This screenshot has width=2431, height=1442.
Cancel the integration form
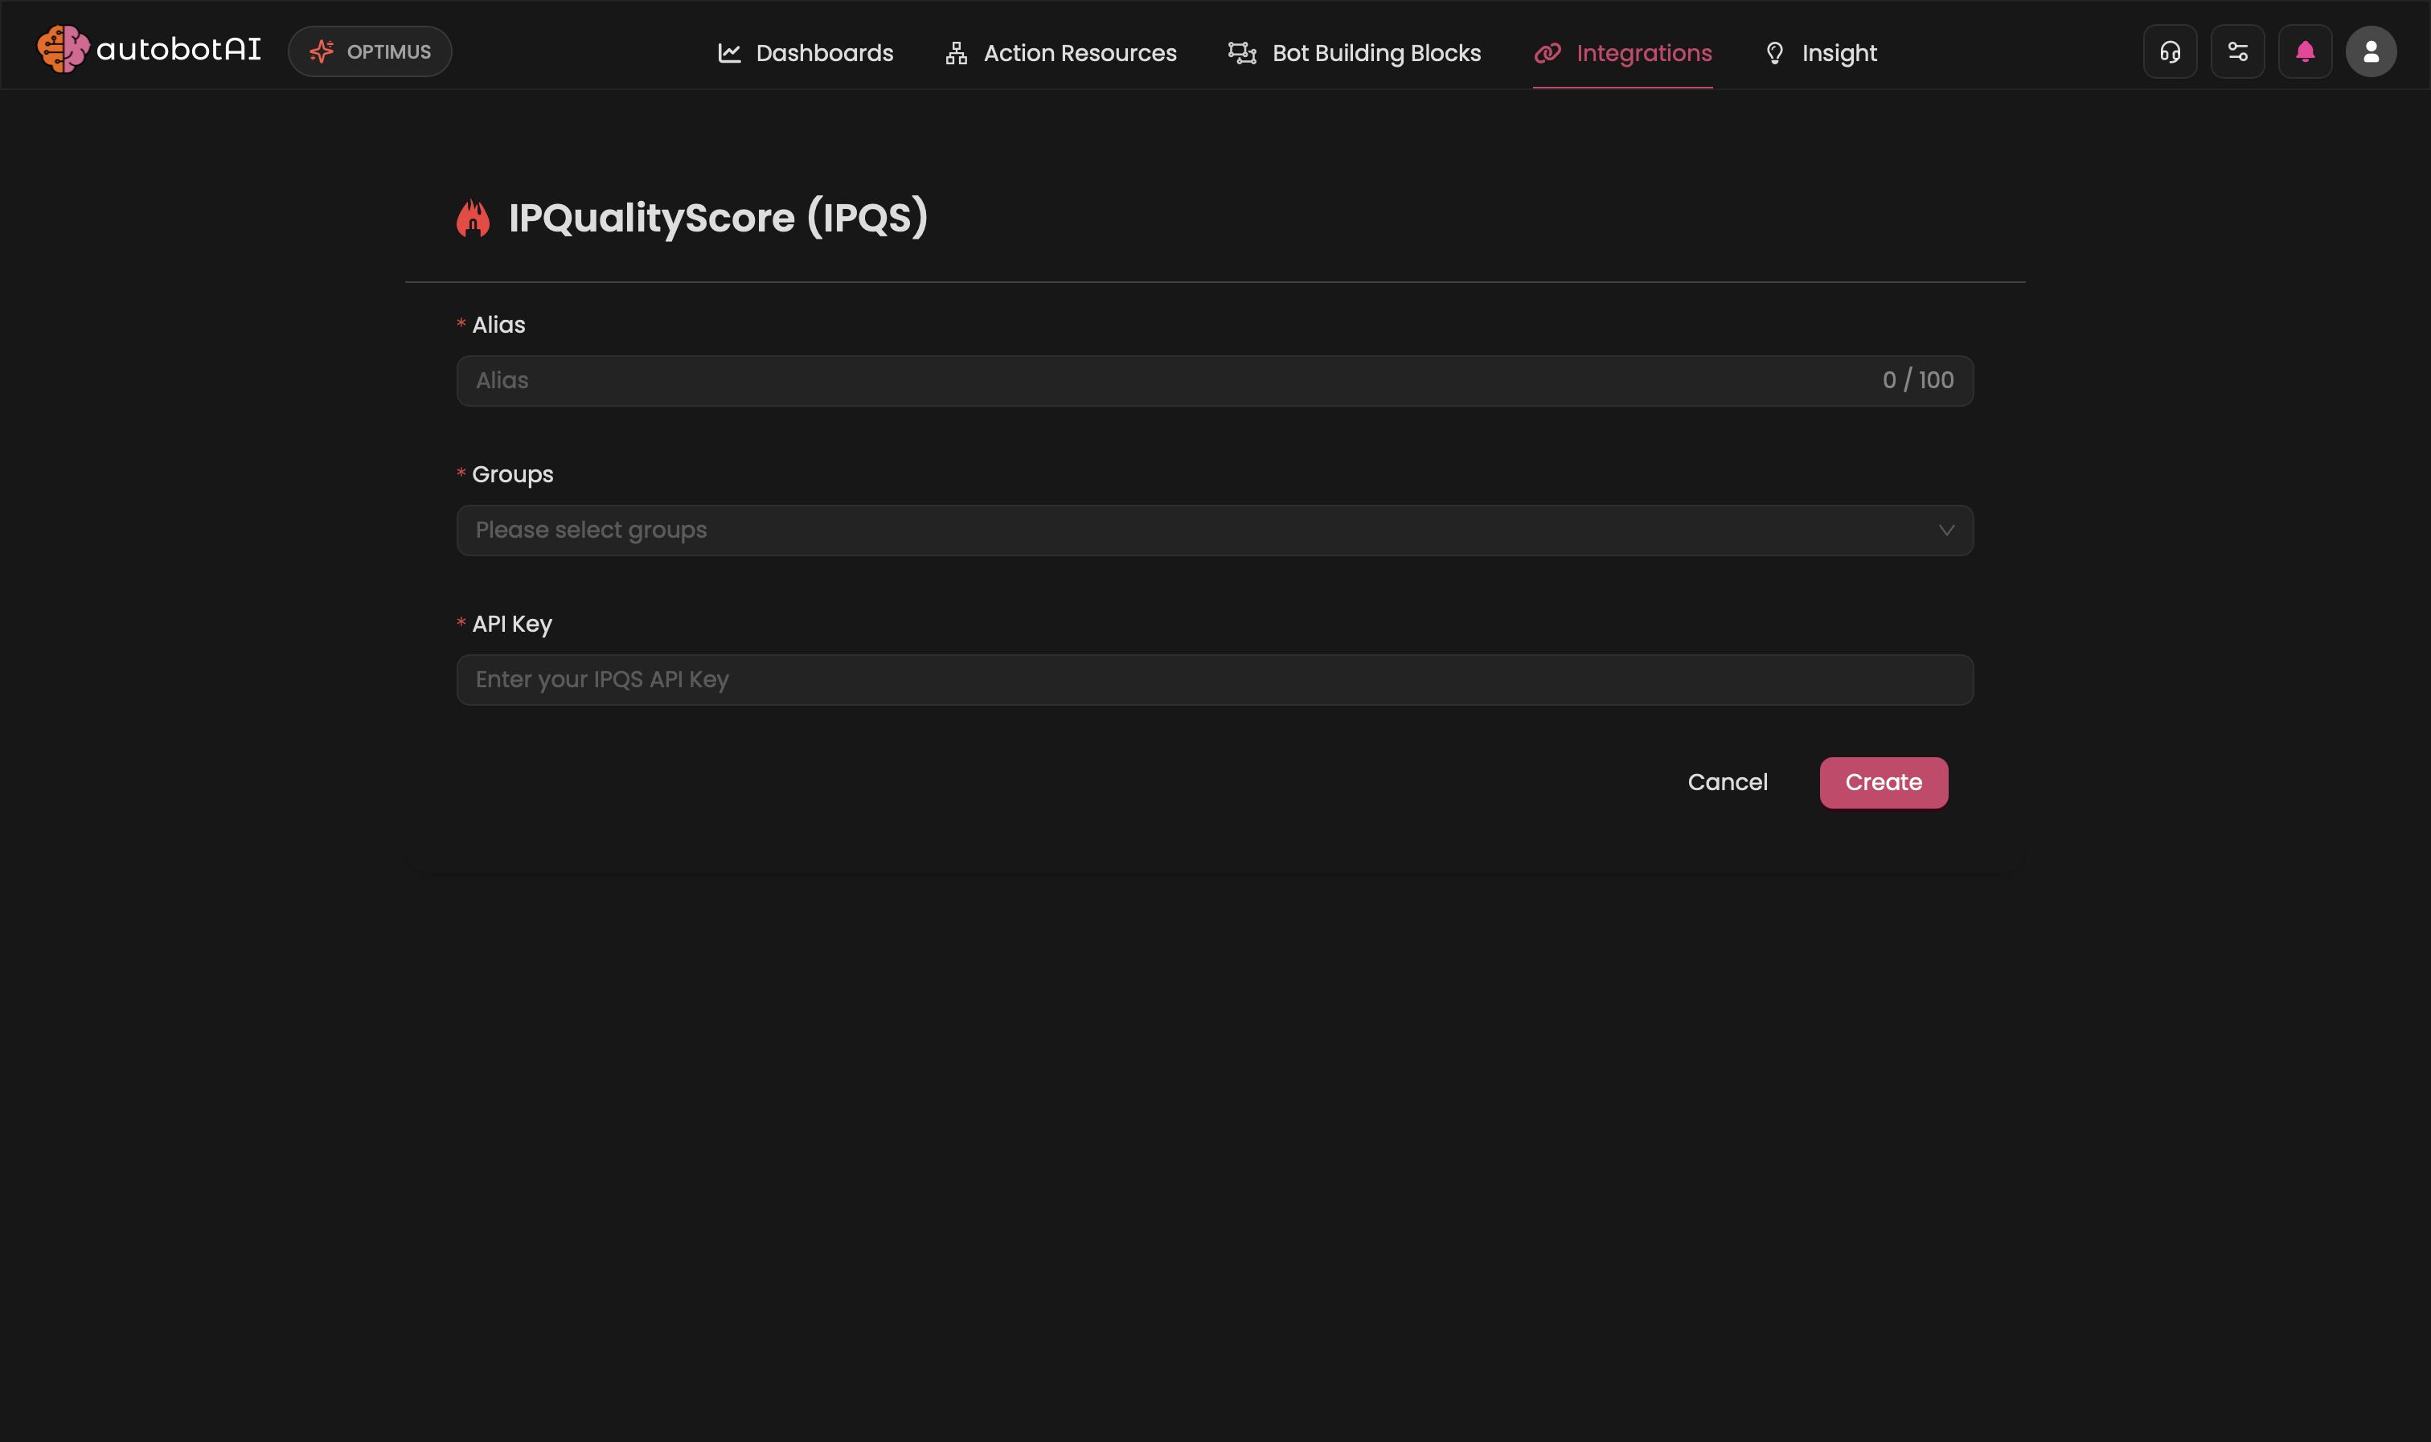[x=1728, y=782]
